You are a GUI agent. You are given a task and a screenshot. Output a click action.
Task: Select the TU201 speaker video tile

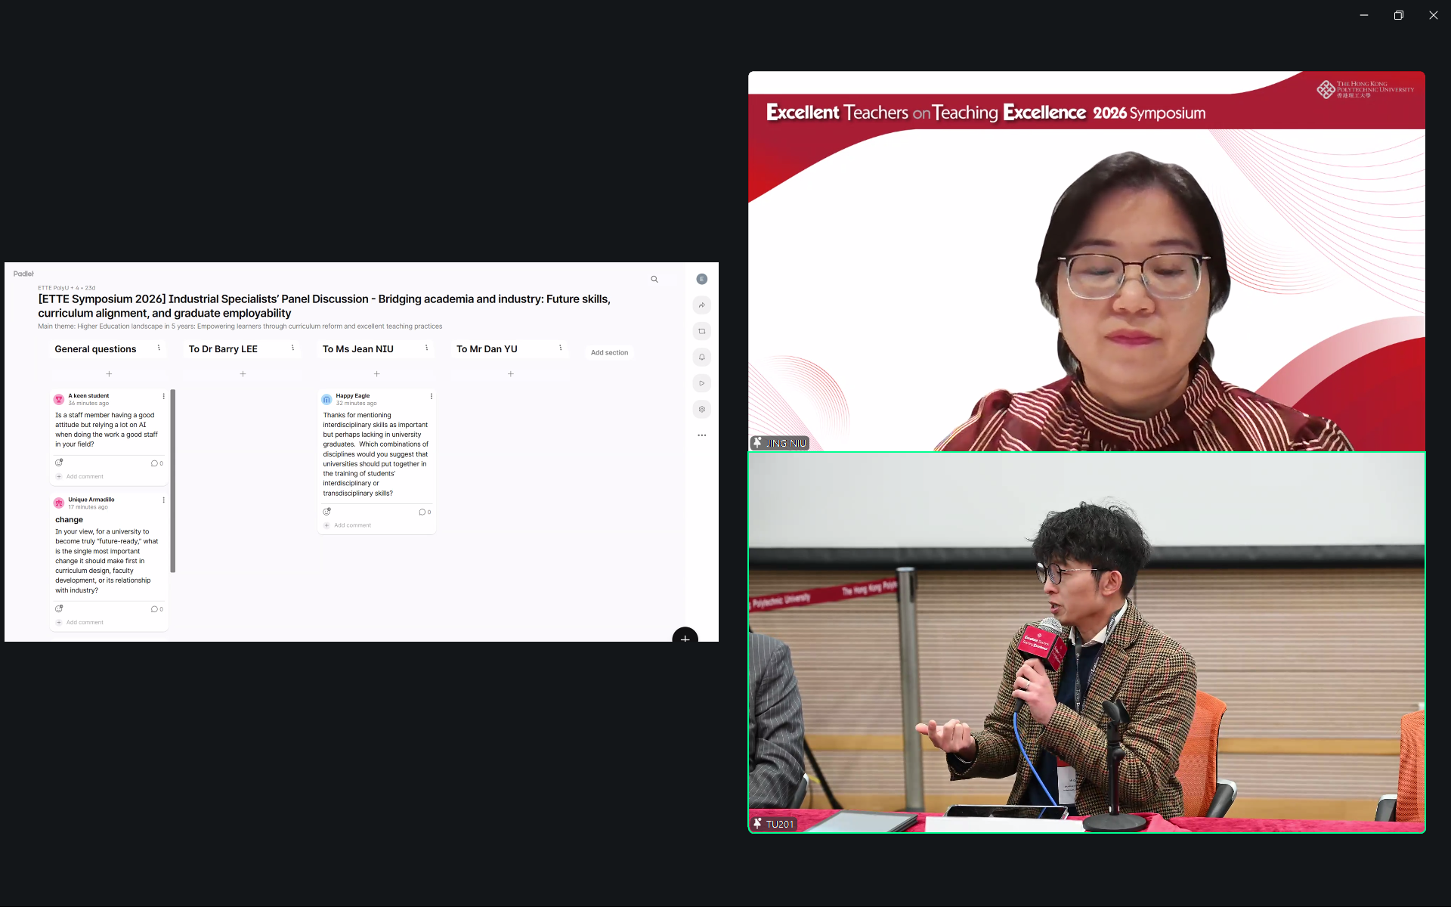click(1086, 642)
